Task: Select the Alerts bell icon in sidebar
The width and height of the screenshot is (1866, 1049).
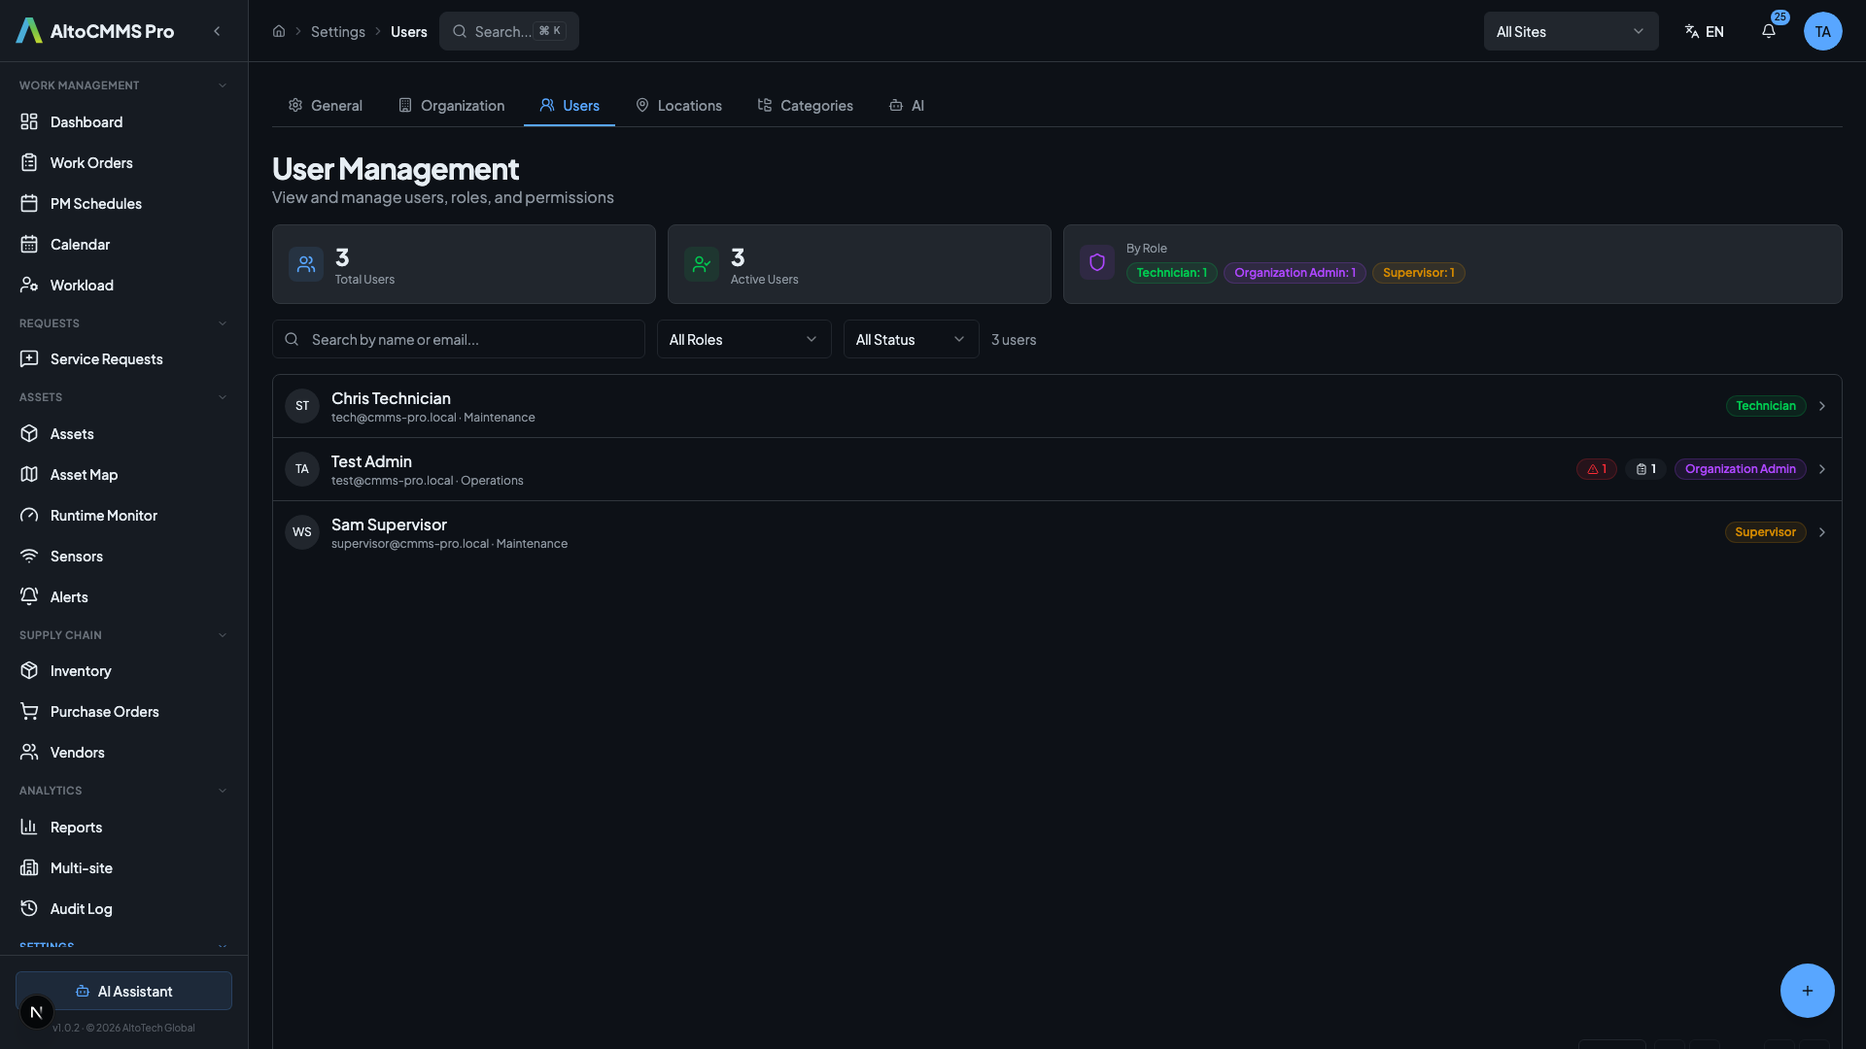Action: coord(30,596)
